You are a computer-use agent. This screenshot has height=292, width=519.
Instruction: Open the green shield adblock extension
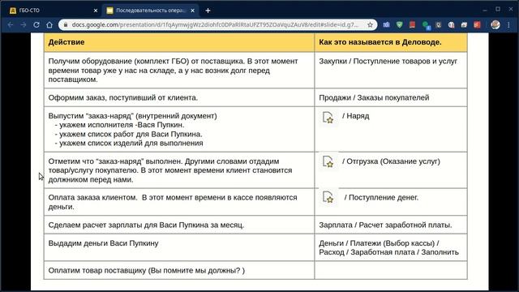point(400,25)
